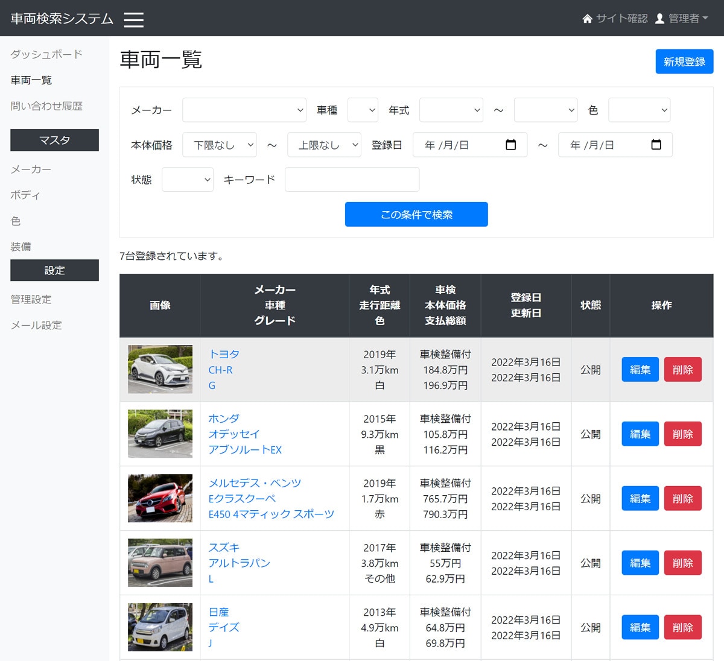Viewport: 724px width, 661px height.
Task: Open 管理設定 in sidebar
Action: coord(31,299)
